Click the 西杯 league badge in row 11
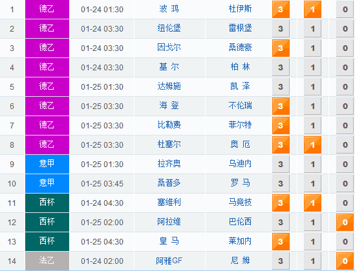Image resolution: width=355 pixels, height=271 pixels. click(47, 203)
